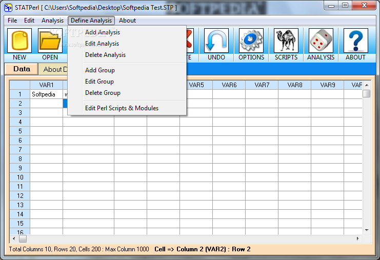
Task: Open the Analysis menu
Action: tap(52, 21)
